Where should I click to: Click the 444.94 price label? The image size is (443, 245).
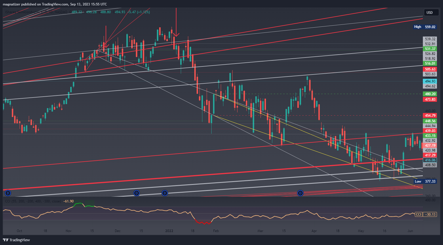pyautogui.click(x=430, y=126)
